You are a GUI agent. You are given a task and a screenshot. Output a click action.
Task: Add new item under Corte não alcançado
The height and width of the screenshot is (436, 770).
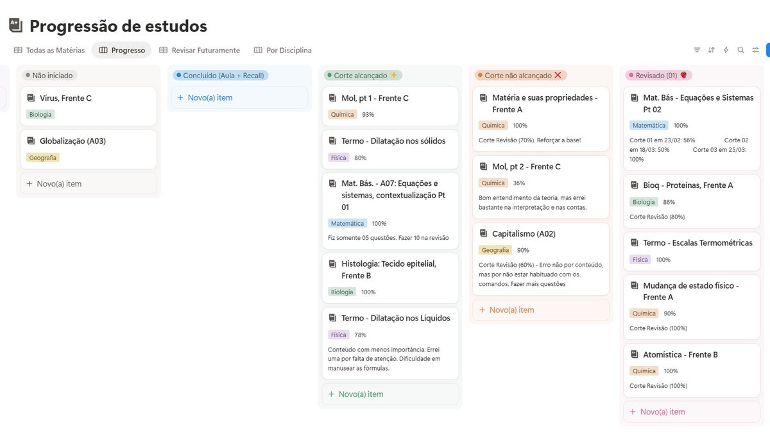(x=541, y=310)
